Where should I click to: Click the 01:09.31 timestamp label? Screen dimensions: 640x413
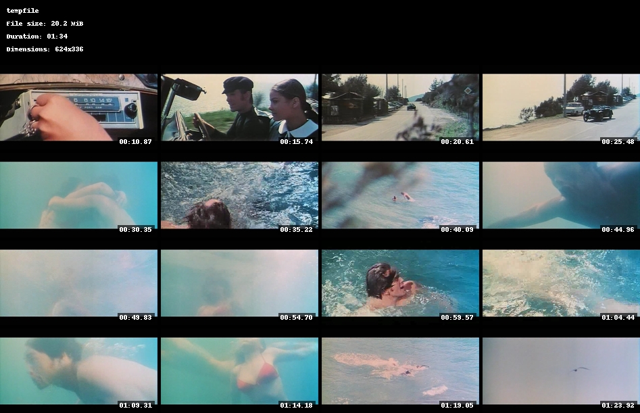click(136, 406)
